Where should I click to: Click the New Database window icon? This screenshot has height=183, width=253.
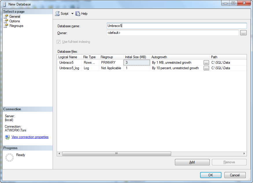(x=5, y=4)
